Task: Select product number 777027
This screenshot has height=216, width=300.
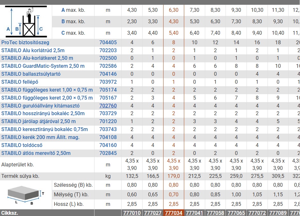Action: pyautogui.click(x=153, y=213)
